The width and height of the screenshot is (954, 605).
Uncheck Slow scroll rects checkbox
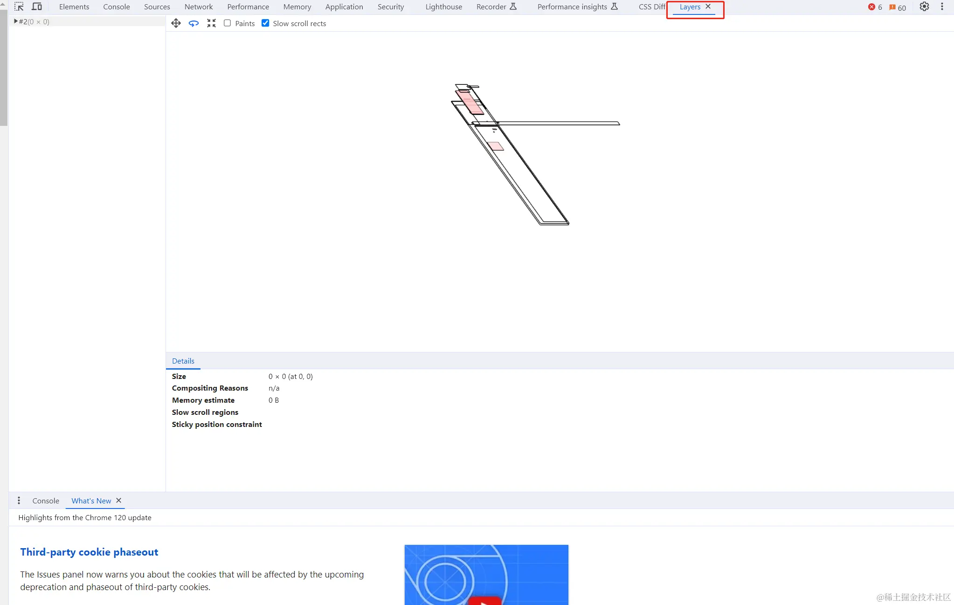[x=265, y=23]
